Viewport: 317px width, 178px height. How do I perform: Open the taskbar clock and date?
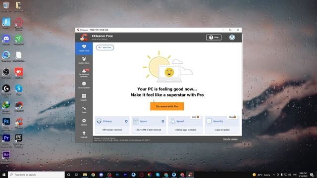303,175
